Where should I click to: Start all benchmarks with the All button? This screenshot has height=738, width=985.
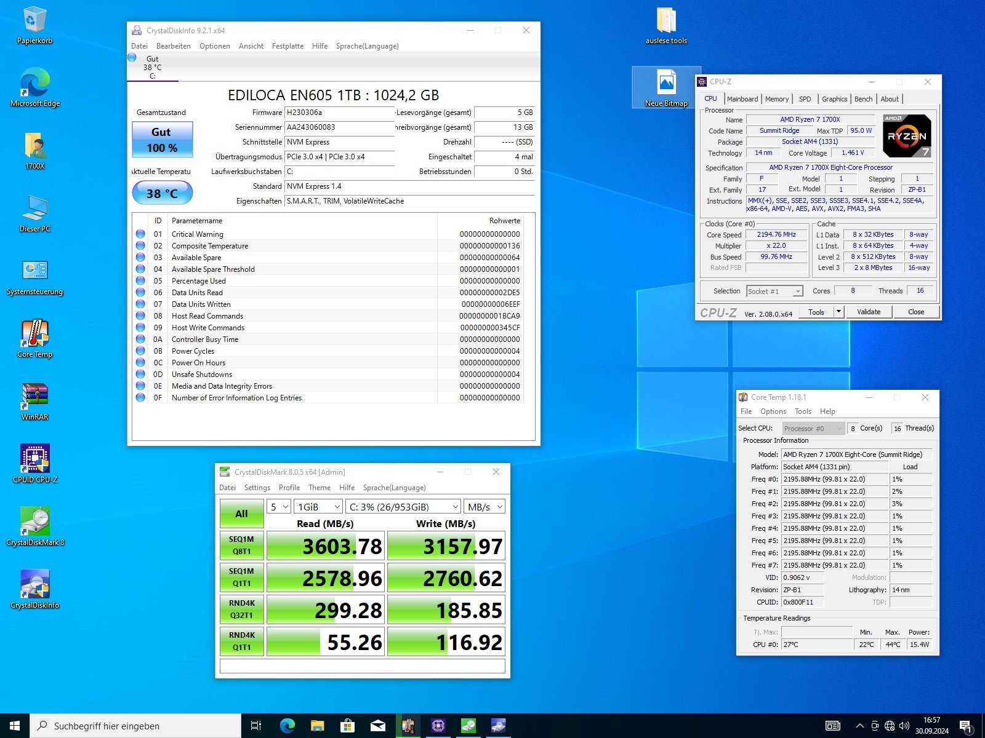pos(241,514)
